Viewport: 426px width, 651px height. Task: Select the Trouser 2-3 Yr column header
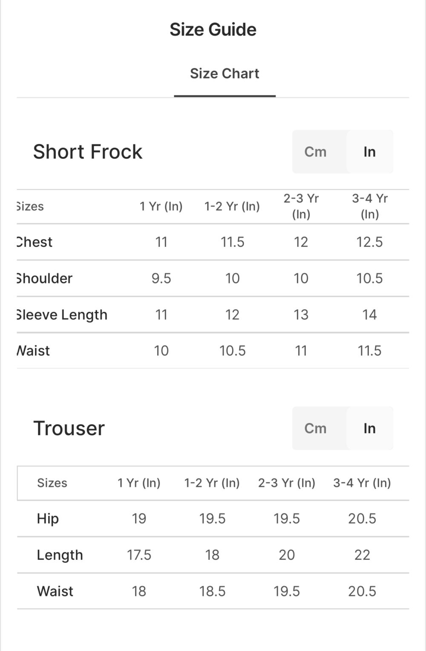point(287,483)
